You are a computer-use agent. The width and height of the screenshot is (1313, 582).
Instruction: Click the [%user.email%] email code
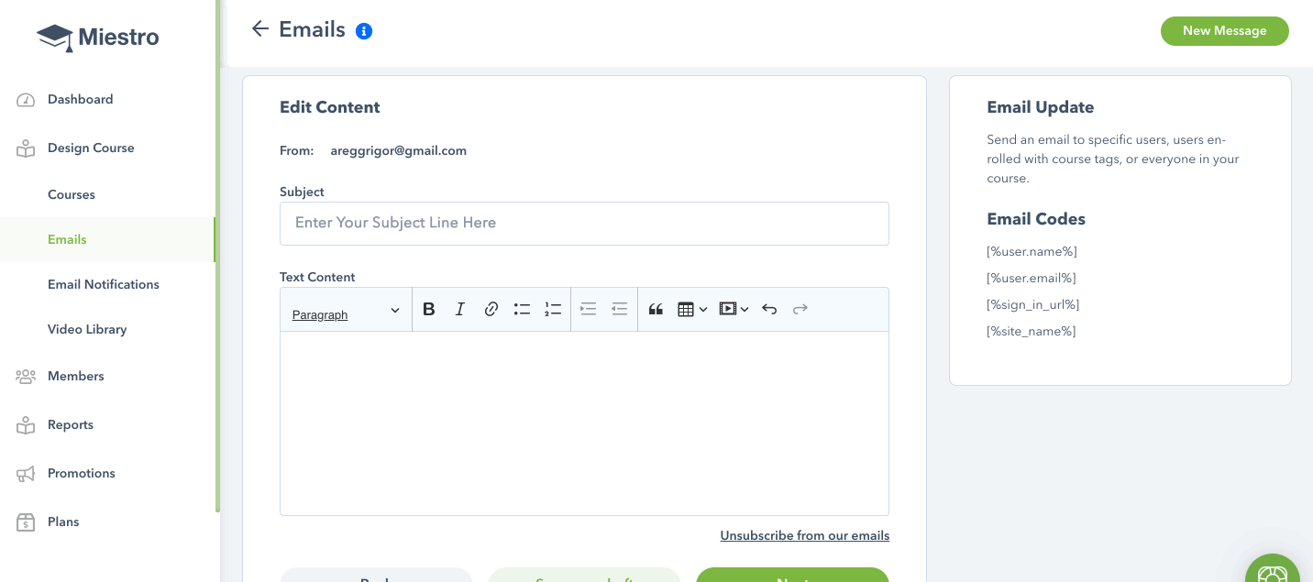pos(1032,279)
